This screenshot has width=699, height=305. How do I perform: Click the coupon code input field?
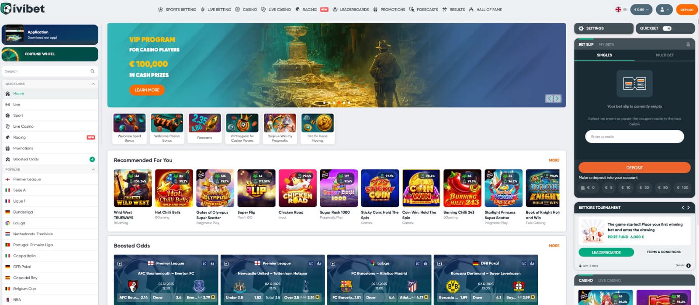[634, 136]
